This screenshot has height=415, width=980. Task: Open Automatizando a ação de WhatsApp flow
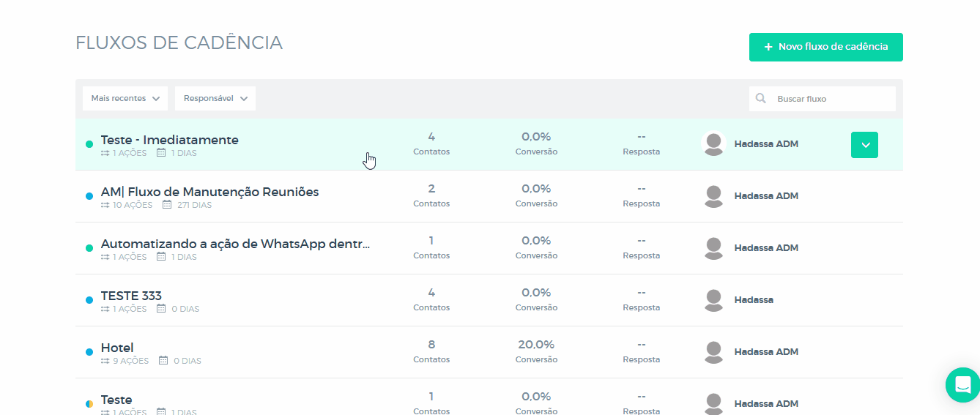[x=235, y=244]
